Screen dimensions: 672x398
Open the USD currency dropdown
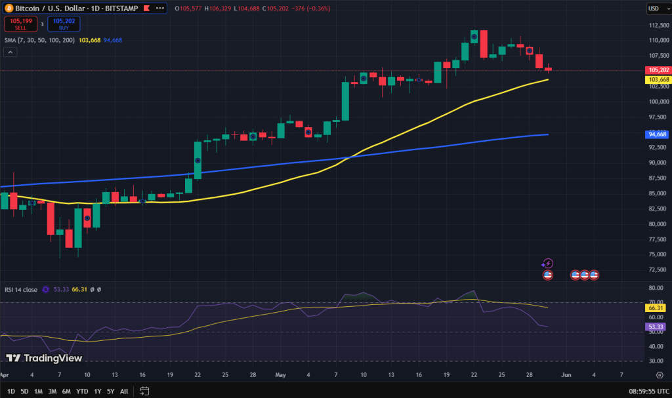pos(658,8)
